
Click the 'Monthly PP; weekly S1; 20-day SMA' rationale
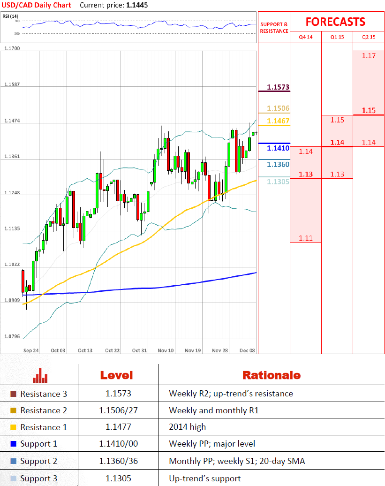(237, 461)
